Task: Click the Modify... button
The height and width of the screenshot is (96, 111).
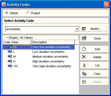Action: point(93,29)
